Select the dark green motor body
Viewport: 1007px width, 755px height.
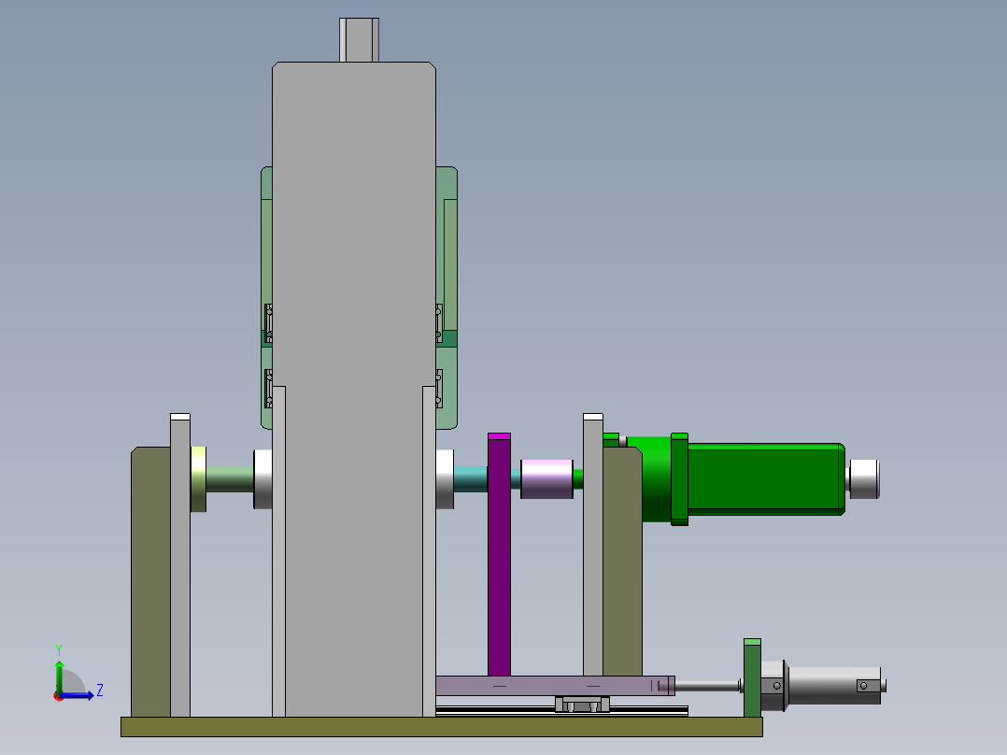click(766, 479)
